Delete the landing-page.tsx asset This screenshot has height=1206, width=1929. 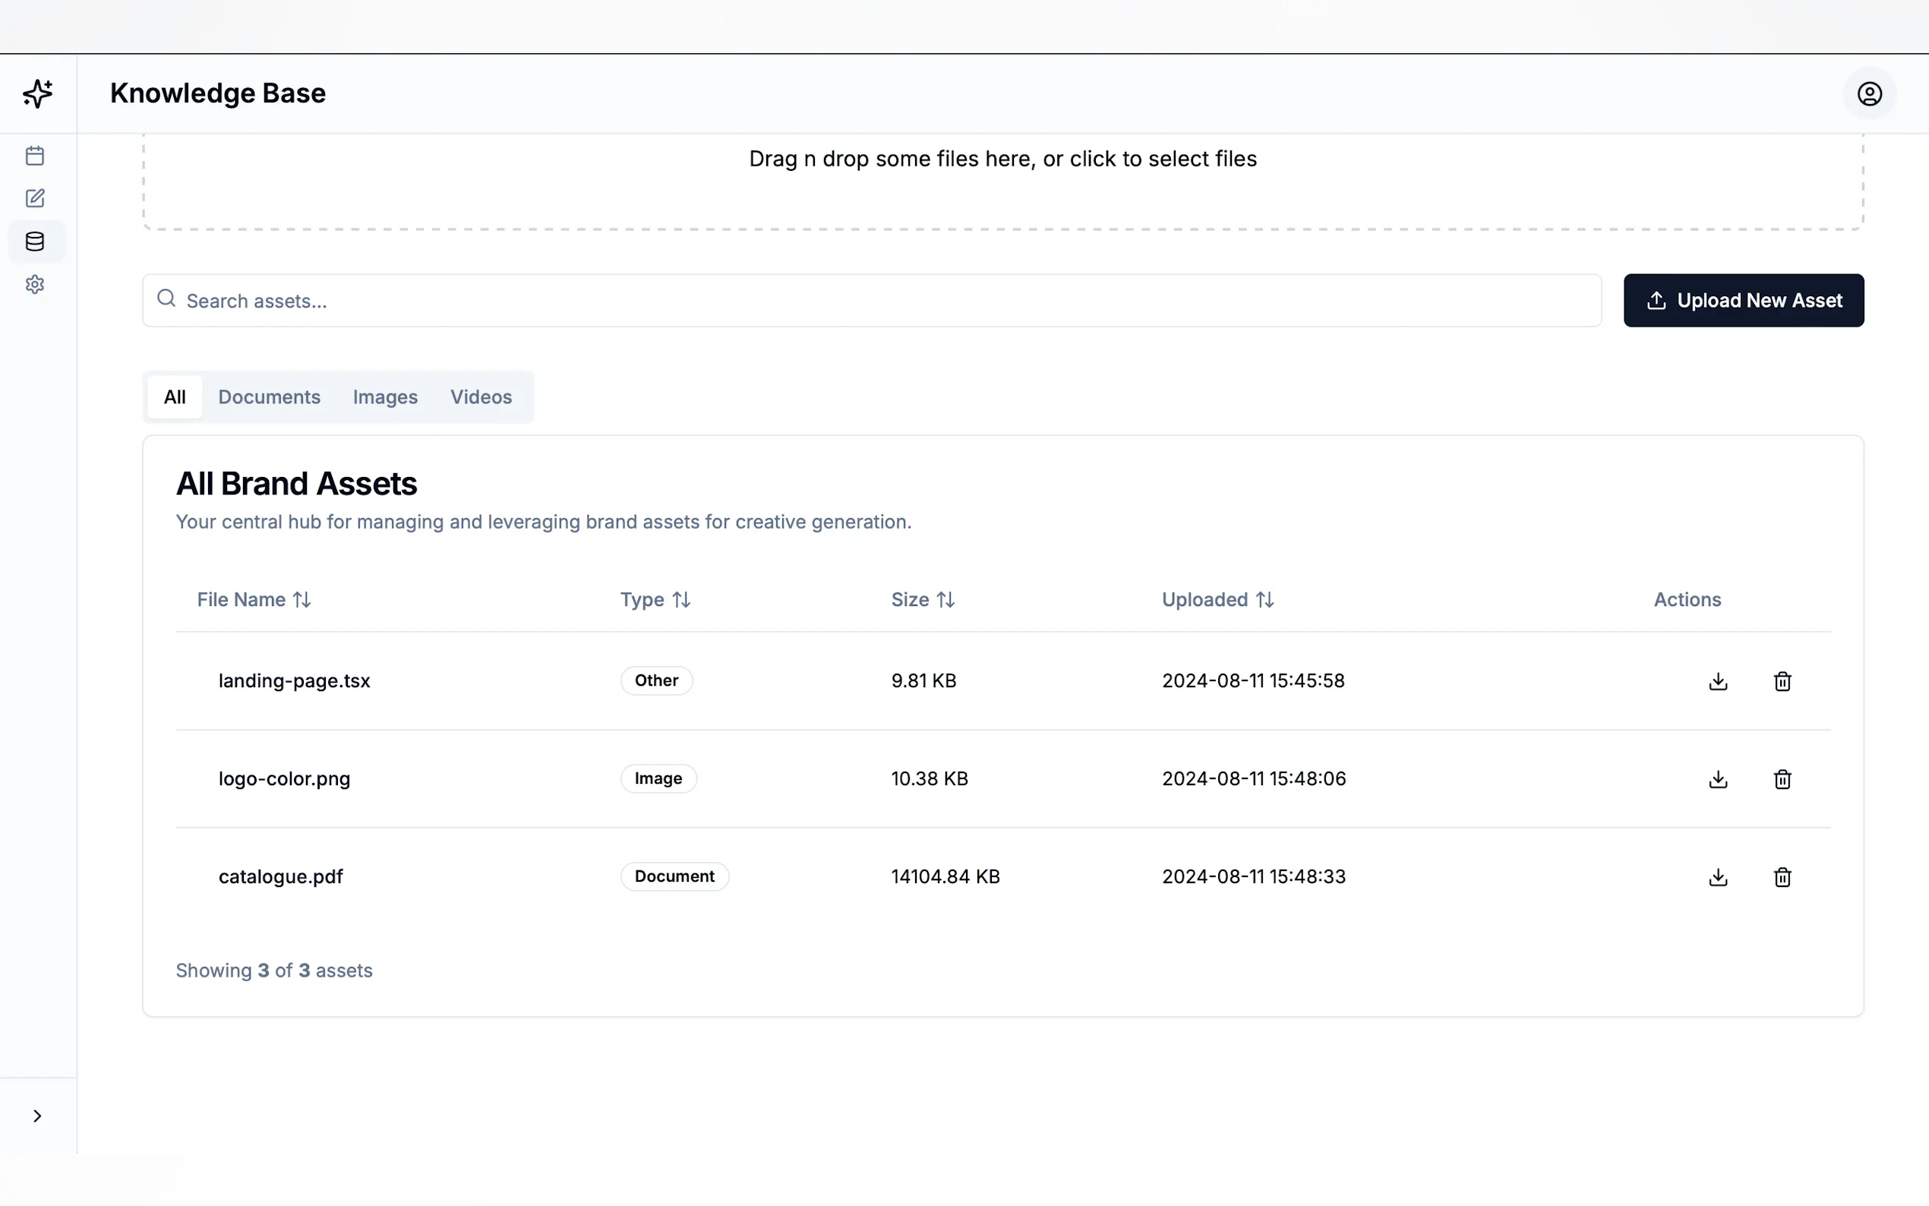[x=1782, y=681]
